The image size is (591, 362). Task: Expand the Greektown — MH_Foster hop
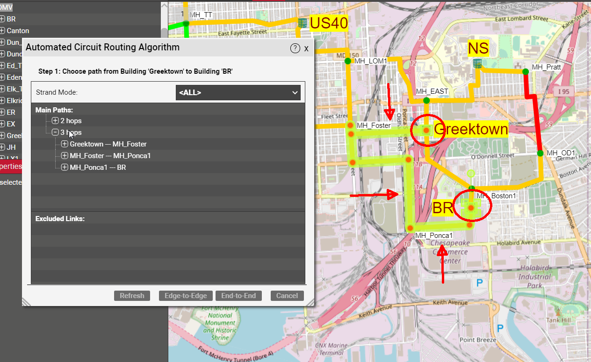click(x=65, y=144)
